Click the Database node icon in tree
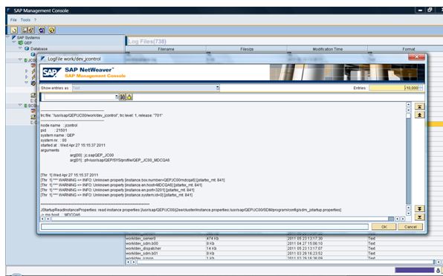The image size is (443, 276). [27, 48]
